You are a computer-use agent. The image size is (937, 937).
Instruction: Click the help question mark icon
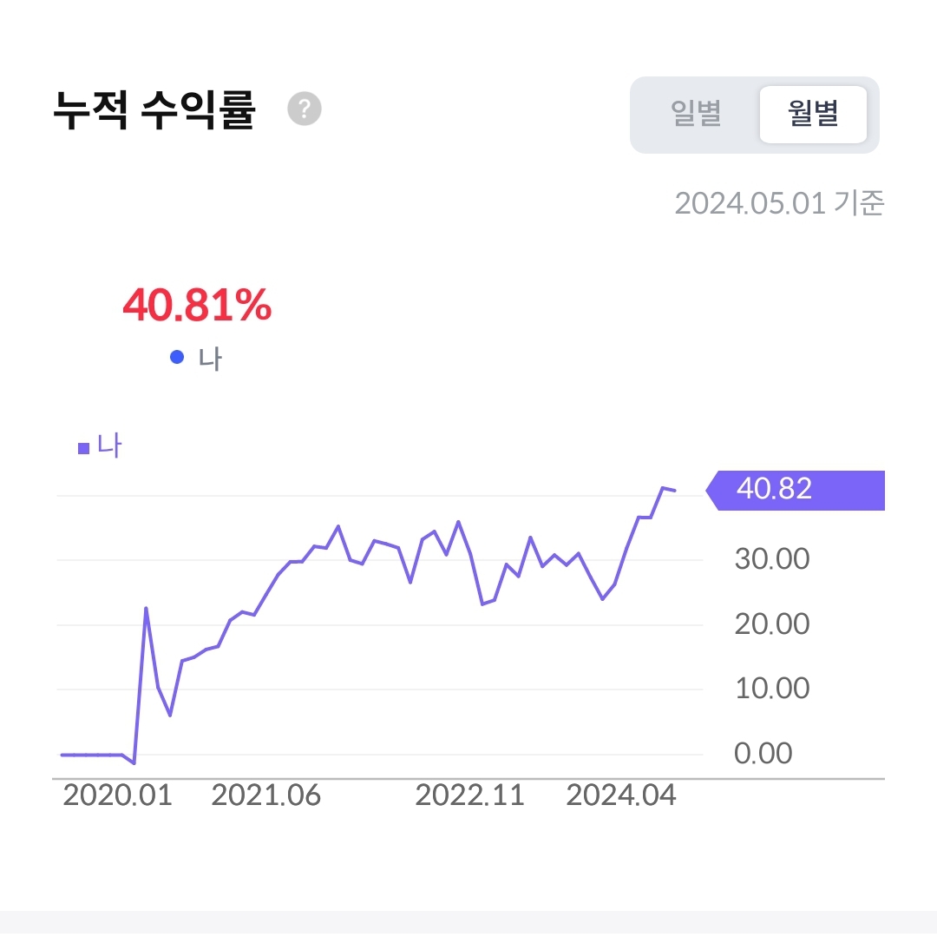[305, 109]
